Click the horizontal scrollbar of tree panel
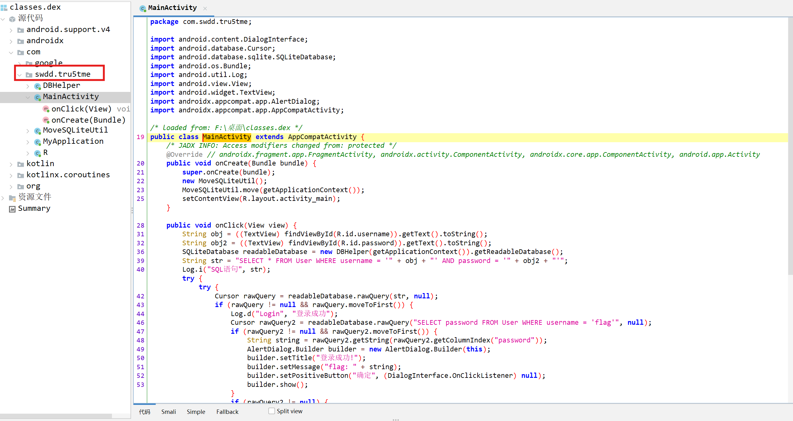 pyautogui.click(x=56, y=416)
